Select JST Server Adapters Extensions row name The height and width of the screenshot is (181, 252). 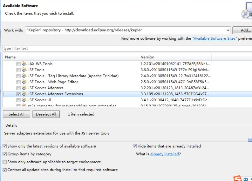pyautogui.click(x=55, y=94)
